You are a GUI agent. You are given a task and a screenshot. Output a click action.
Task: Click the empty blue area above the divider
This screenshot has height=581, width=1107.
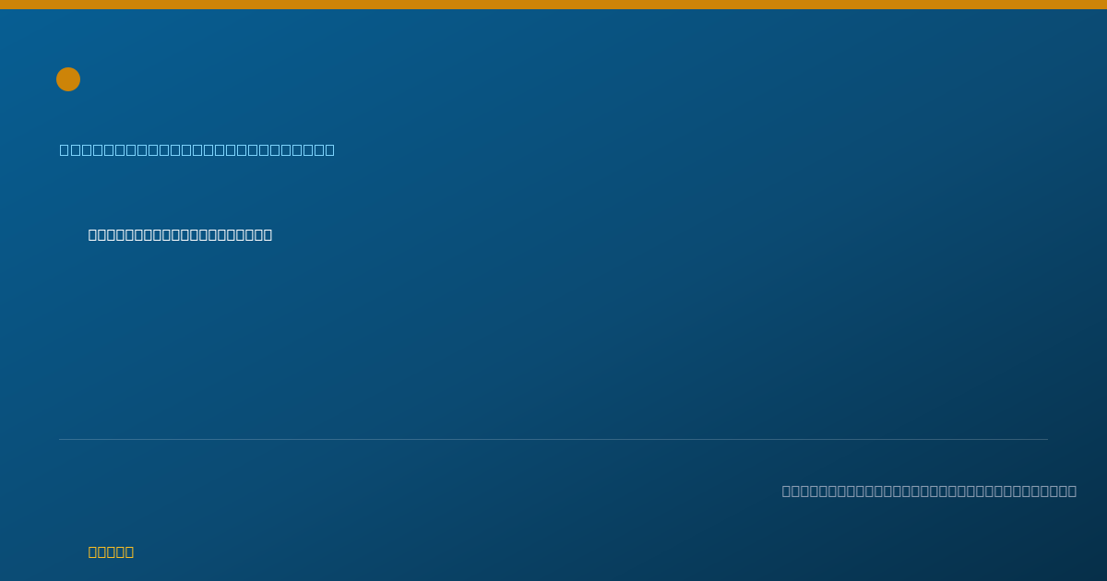(553, 341)
